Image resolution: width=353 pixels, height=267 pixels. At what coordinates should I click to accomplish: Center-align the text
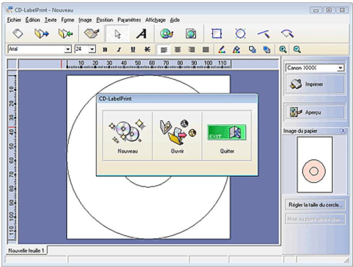pyautogui.click(x=178, y=49)
